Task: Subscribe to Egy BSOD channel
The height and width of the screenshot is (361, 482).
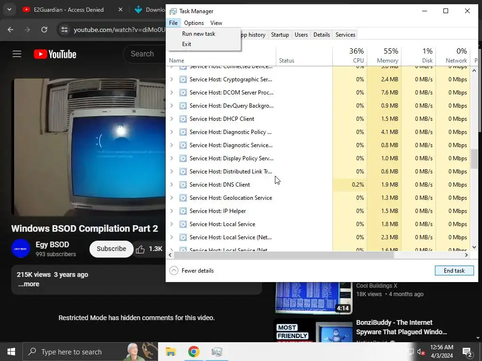Action: (x=111, y=249)
